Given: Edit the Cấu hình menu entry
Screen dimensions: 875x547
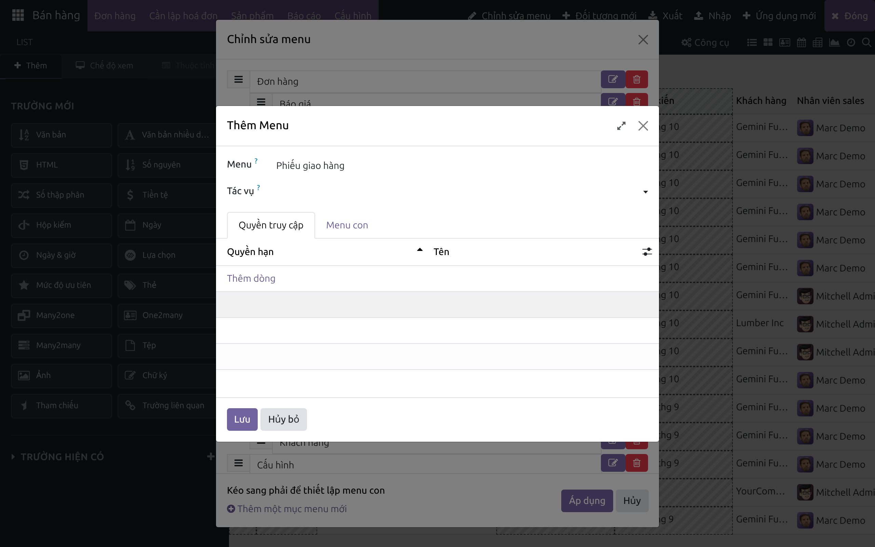Looking at the screenshot, I should pyautogui.click(x=613, y=463).
